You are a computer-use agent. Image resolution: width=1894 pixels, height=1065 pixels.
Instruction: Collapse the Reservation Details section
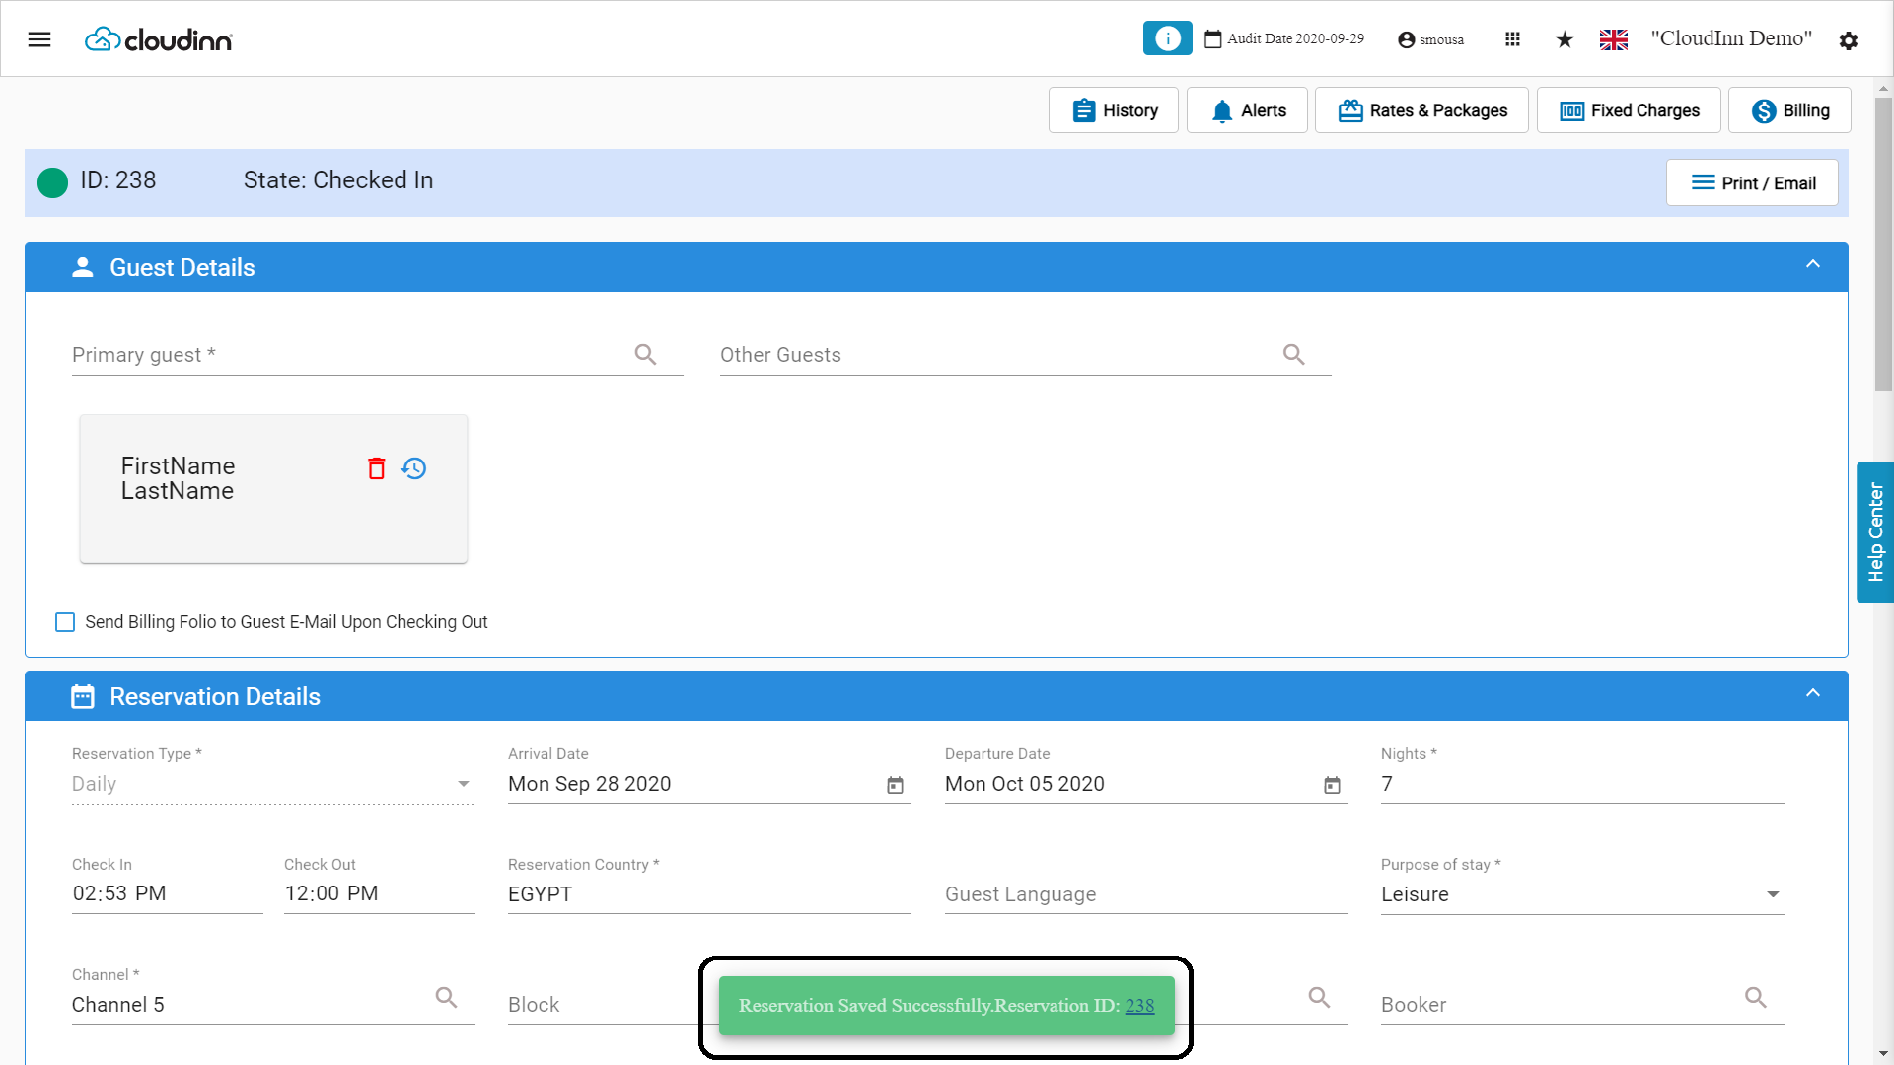tap(1813, 693)
